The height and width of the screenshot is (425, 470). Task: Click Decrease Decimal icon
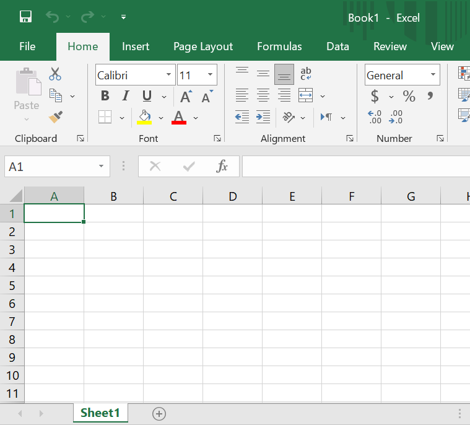[396, 117]
